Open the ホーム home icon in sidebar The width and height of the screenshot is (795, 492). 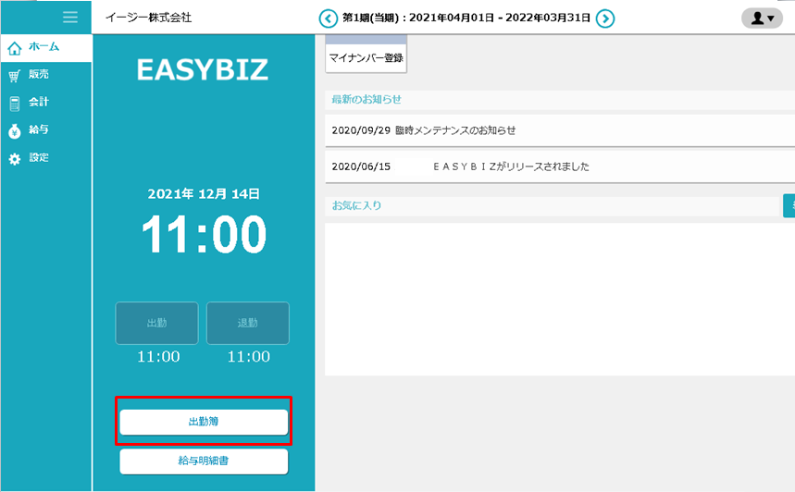pos(14,48)
